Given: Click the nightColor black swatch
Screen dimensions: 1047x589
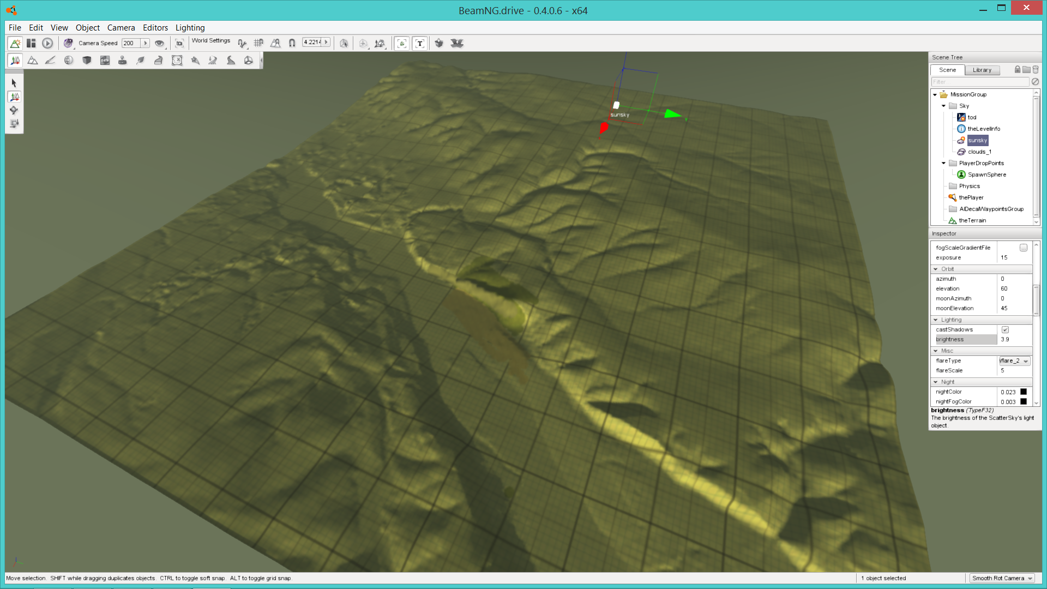Looking at the screenshot, I should [x=1024, y=392].
